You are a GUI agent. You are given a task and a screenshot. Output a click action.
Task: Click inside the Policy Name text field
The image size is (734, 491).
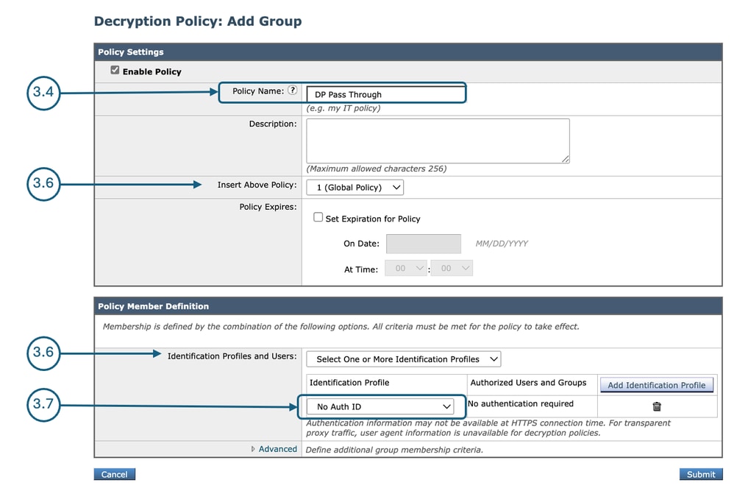tap(384, 94)
